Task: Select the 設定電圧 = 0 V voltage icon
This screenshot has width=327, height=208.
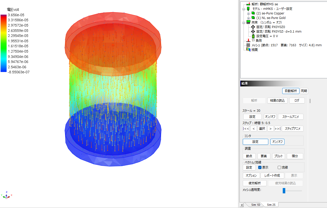Action: click(x=253, y=36)
